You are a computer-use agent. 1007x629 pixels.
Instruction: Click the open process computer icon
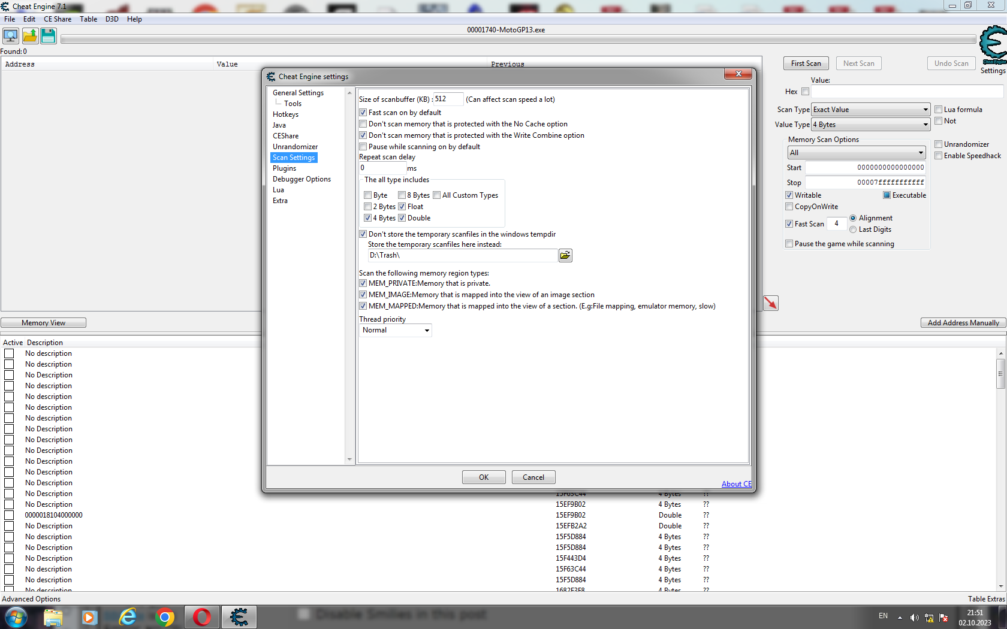point(11,36)
